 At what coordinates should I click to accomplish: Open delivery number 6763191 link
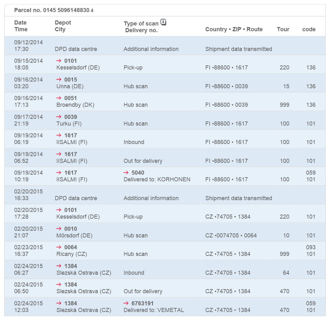tap(142, 303)
